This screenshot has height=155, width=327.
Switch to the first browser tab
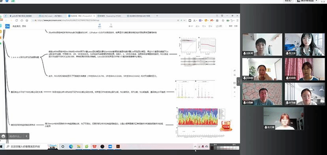click(22, 16)
